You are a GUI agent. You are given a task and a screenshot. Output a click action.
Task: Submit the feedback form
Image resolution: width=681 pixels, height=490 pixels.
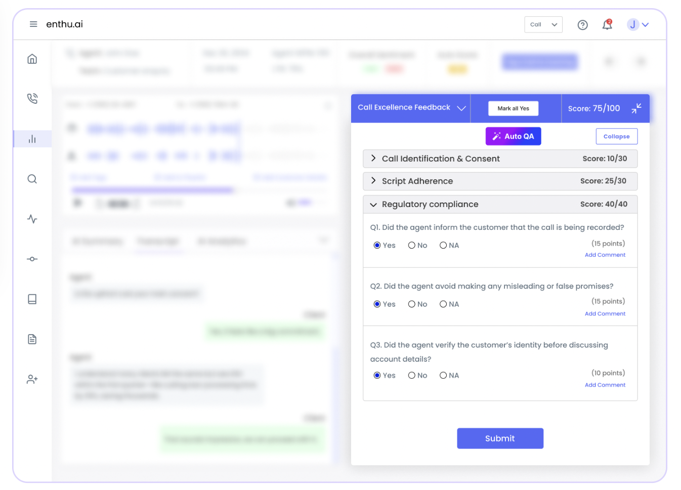(500, 438)
